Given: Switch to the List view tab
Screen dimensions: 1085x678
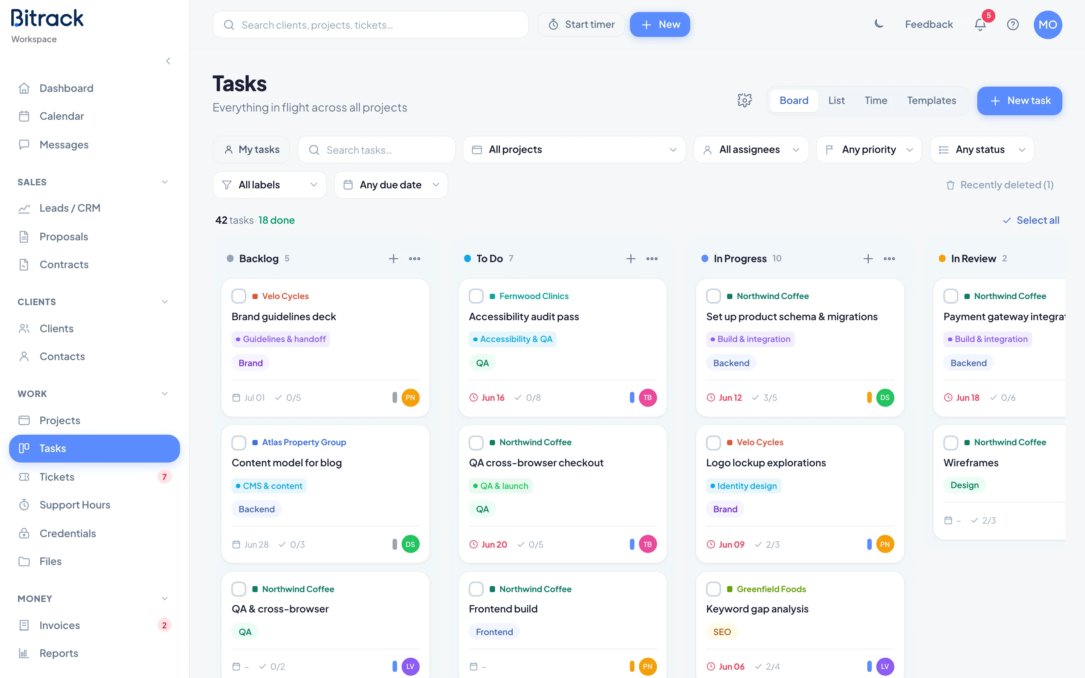Looking at the screenshot, I should pos(836,101).
